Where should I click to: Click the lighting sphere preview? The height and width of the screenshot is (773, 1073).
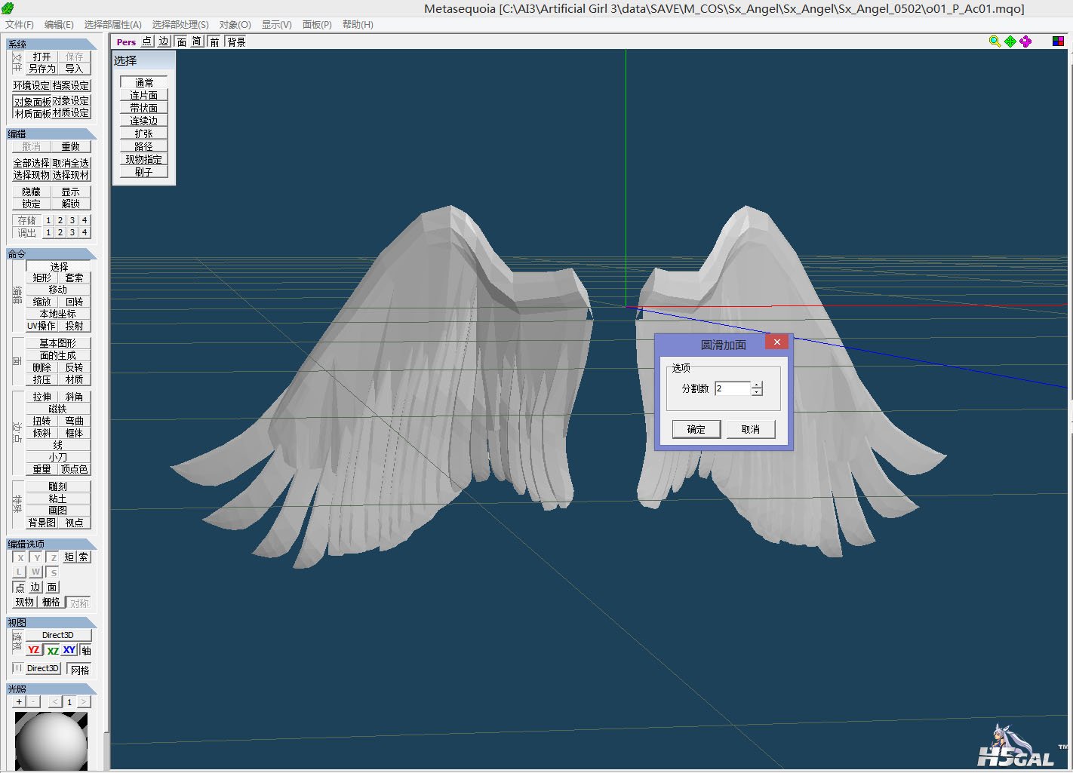pyautogui.click(x=51, y=741)
